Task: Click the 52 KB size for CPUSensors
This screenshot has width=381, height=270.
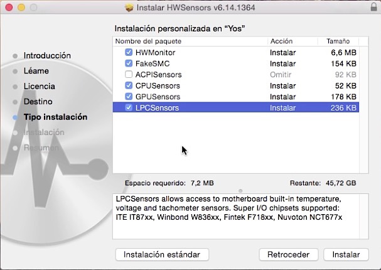Action: [x=345, y=86]
